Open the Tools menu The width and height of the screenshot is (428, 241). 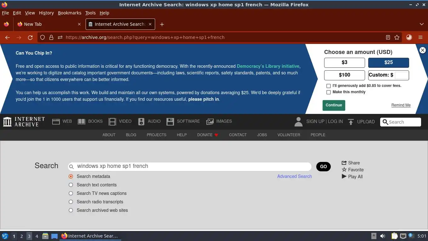click(x=90, y=13)
